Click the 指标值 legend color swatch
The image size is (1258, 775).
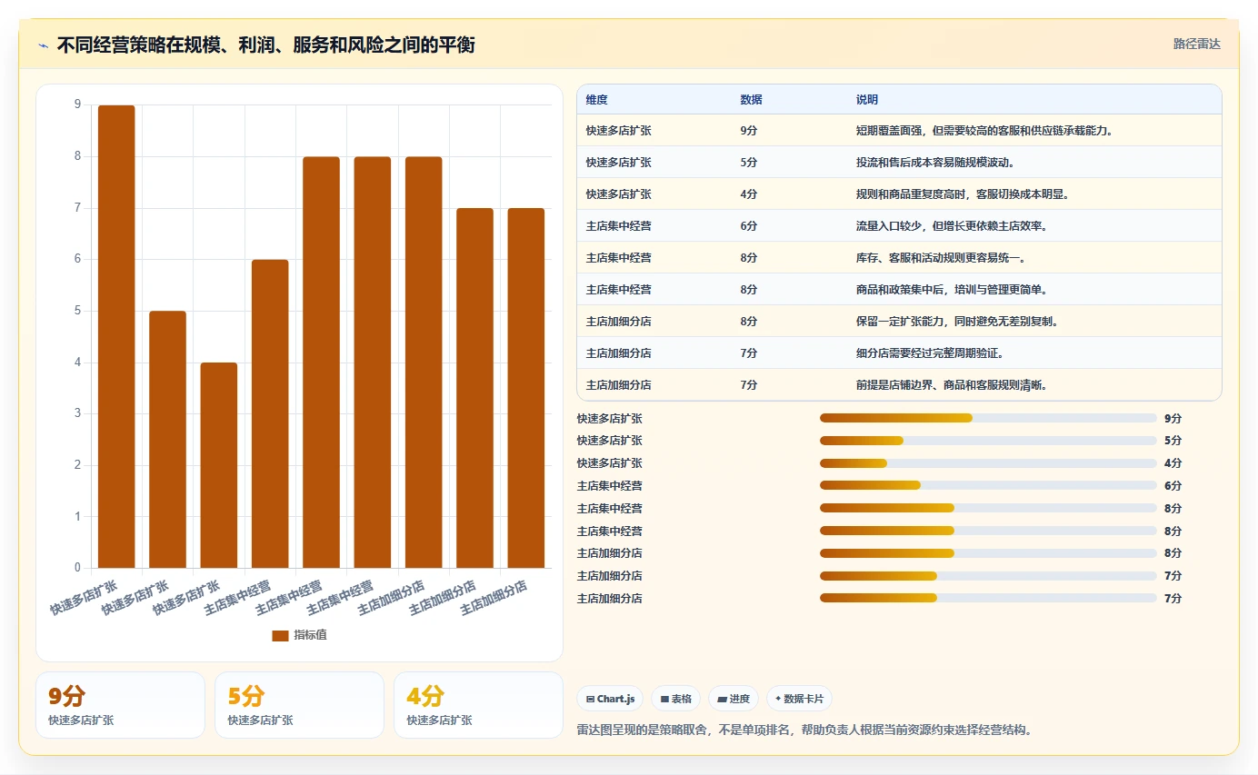pyautogui.click(x=280, y=635)
